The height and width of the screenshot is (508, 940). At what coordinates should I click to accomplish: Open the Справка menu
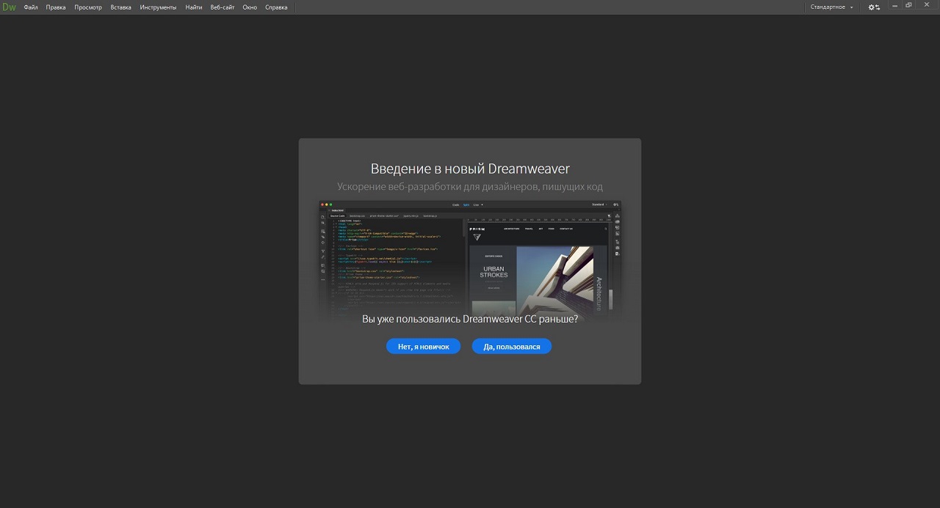(276, 7)
